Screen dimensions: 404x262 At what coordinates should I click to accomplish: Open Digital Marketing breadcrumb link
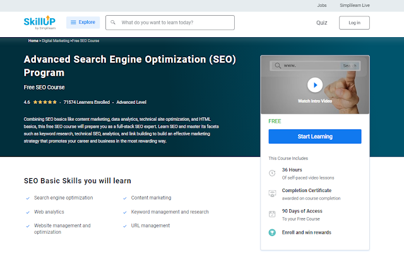click(x=56, y=41)
